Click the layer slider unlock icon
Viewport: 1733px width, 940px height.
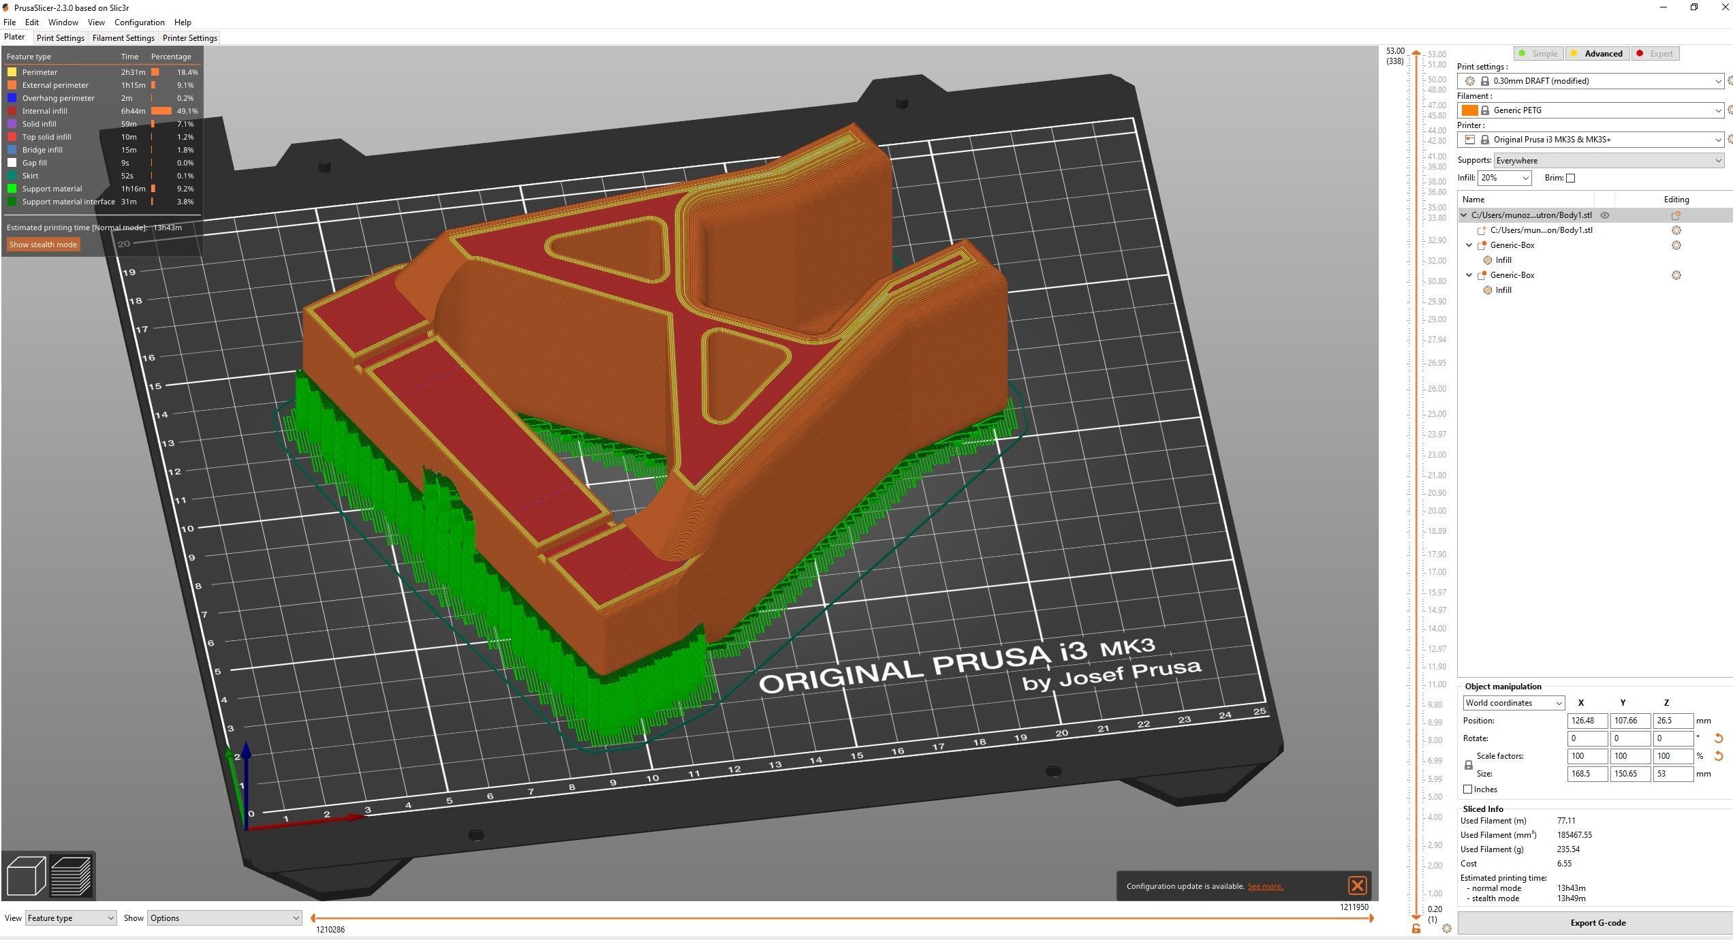click(x=1416, y=928)
